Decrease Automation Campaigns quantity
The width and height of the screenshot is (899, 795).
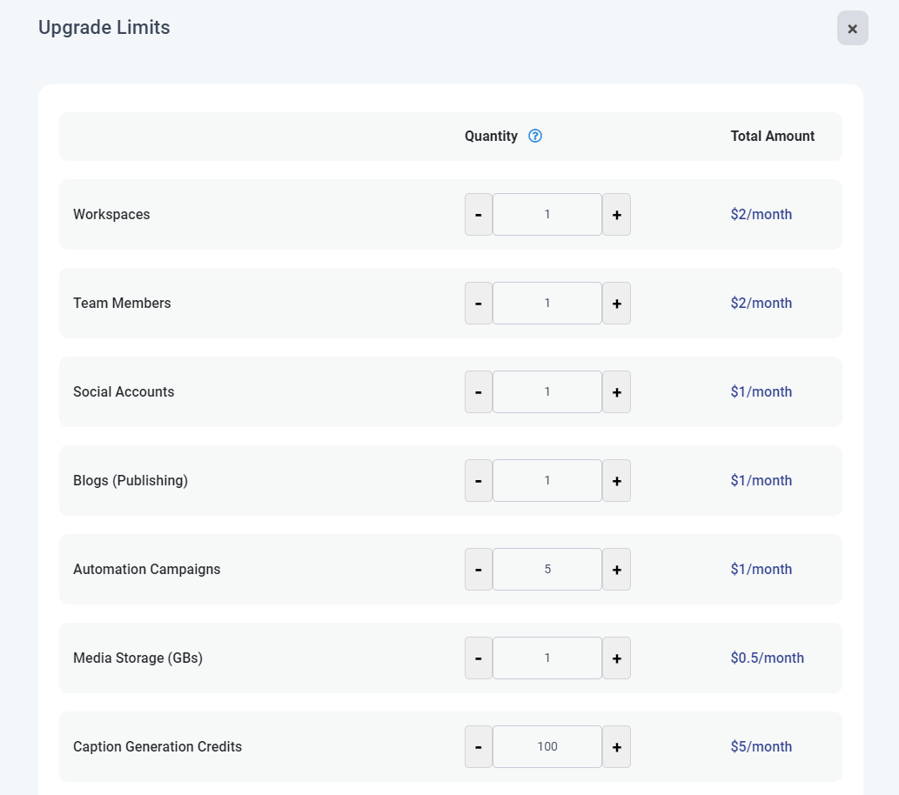click(x=479, y=570)
